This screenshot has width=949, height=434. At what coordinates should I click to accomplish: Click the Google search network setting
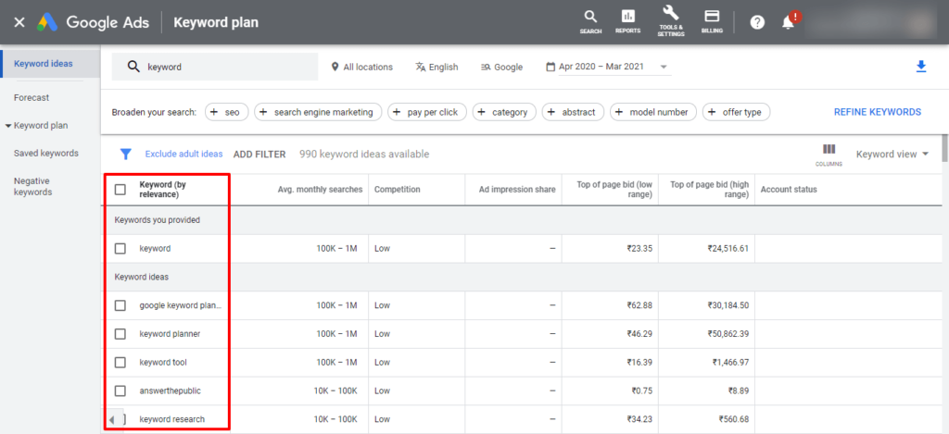(501, 68)
